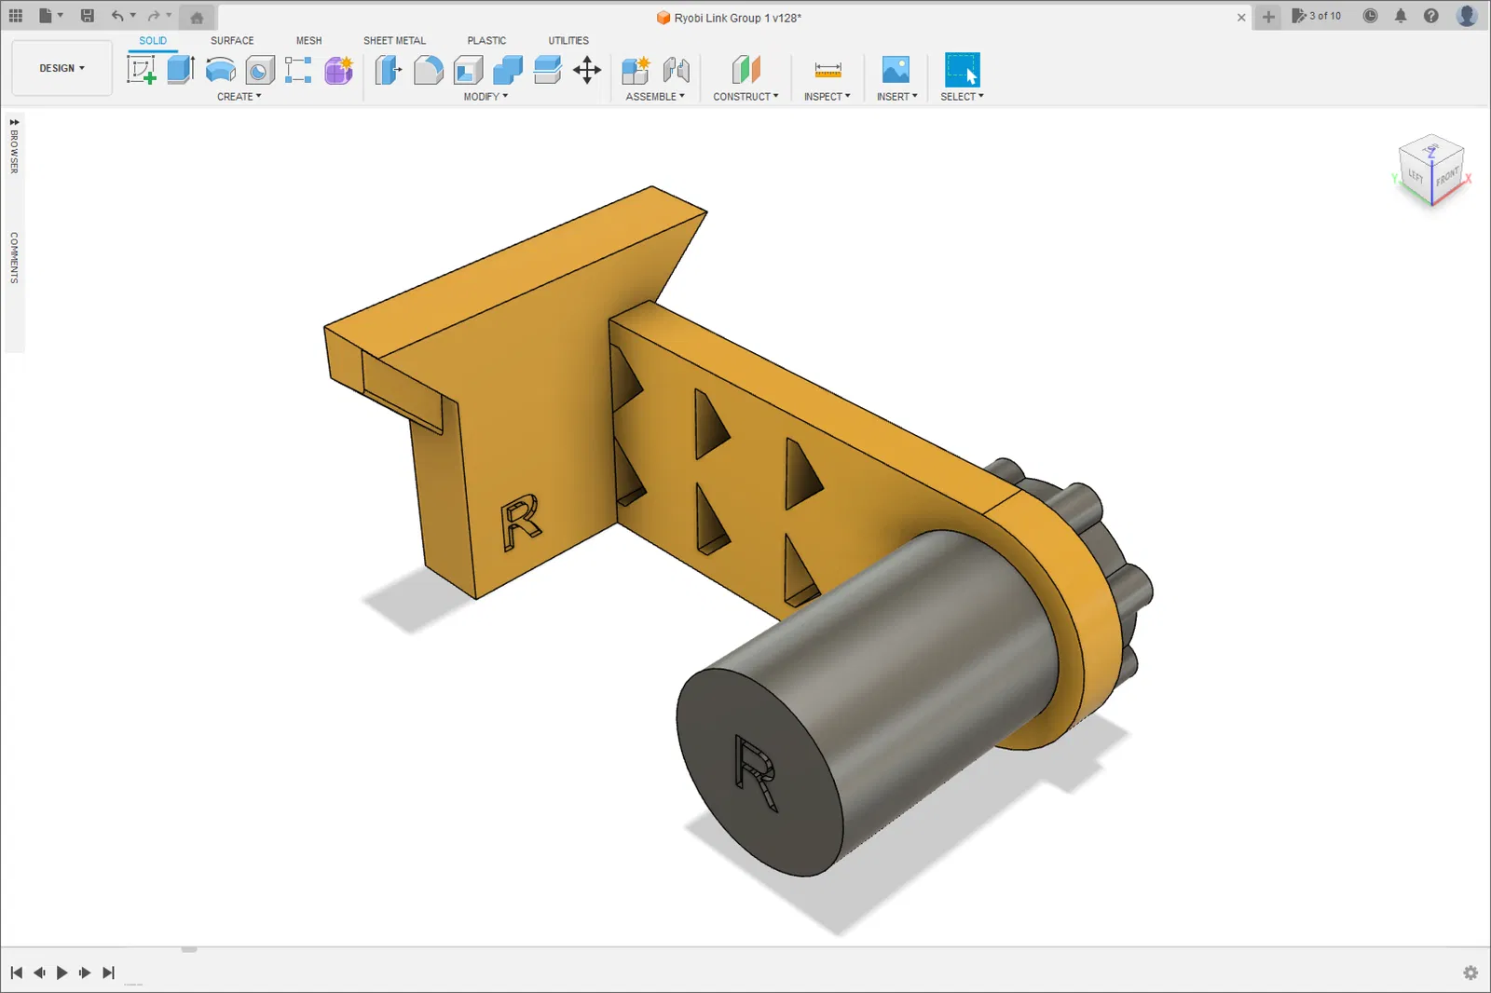The height and width of the screenshot is (993, 1491).
Task: Undo the last action
Action: pyautogui.click(x=117, y=16)
